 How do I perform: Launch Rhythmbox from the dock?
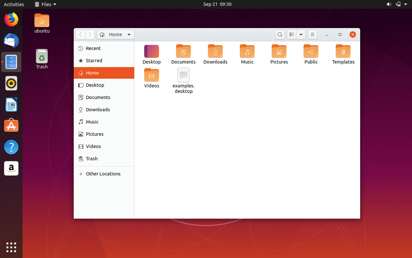(11, 83)
